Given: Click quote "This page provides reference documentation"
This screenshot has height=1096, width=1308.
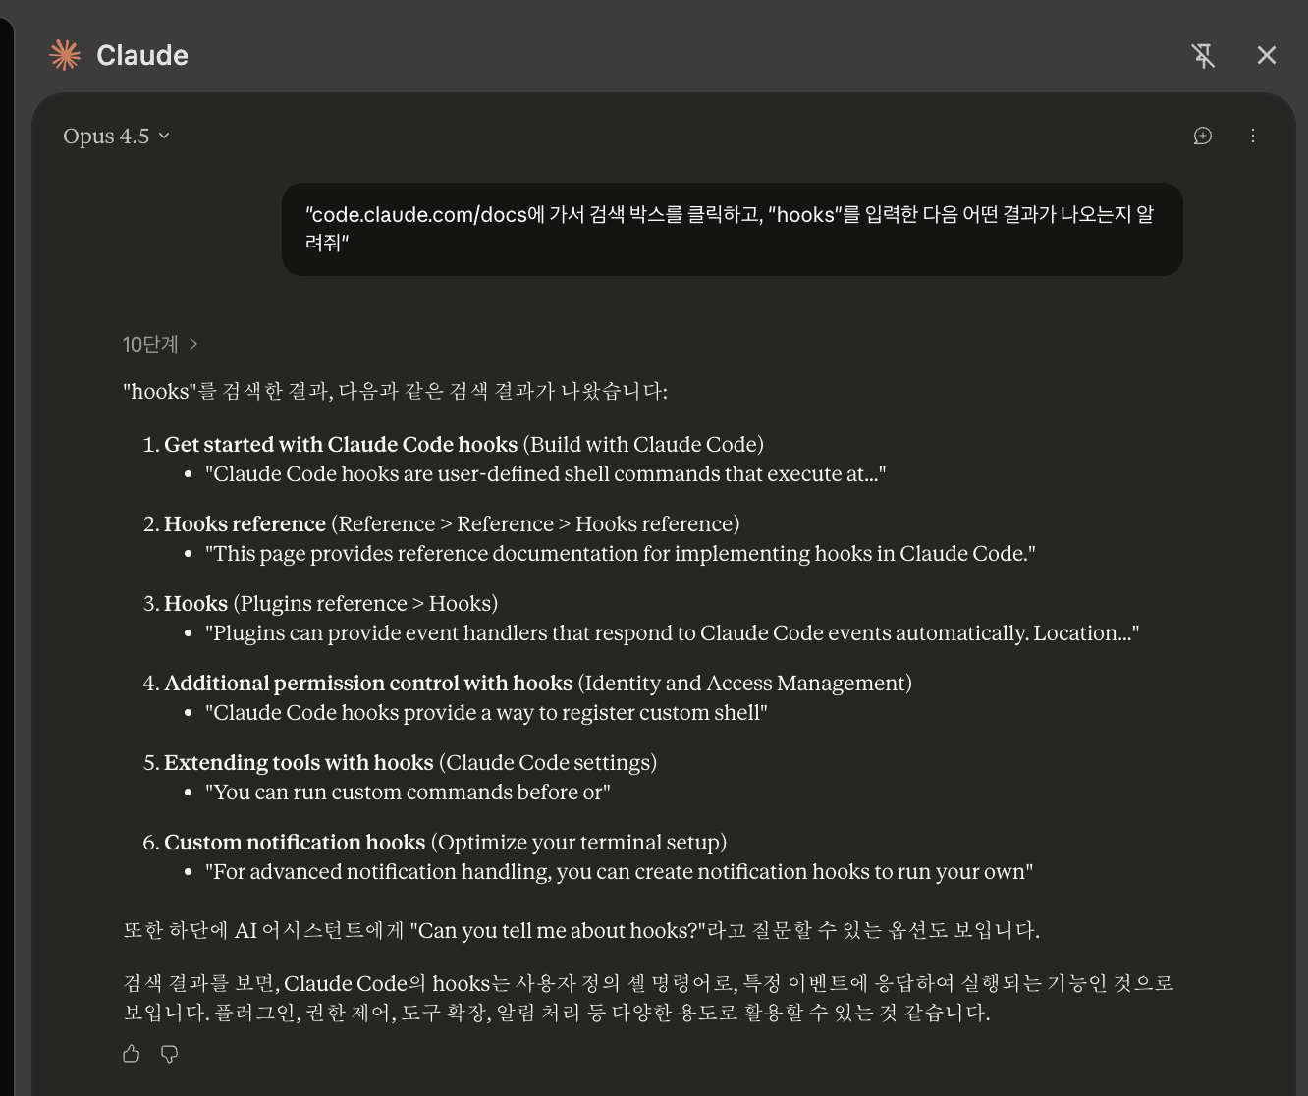Looking at the screenshot, I should click(x=620, y=553).
